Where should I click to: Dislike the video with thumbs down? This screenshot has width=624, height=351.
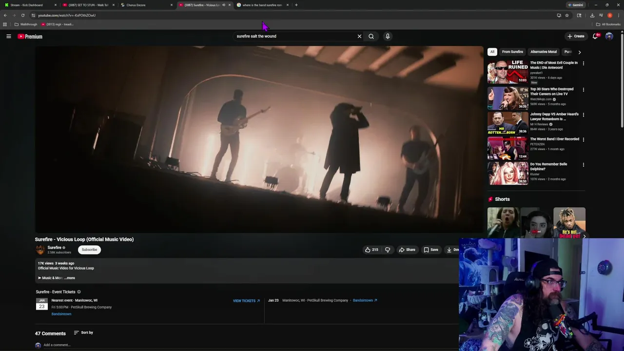point(388,250)
